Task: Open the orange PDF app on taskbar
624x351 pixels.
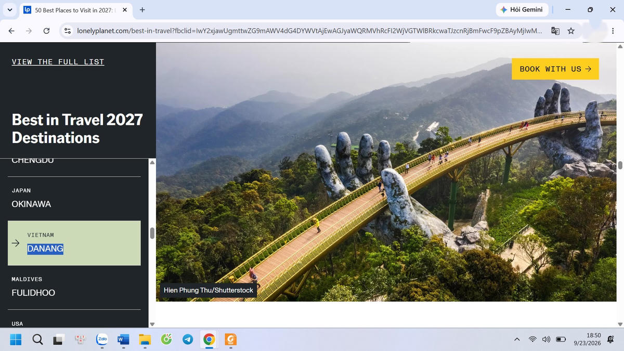Action: coord(230,340)
